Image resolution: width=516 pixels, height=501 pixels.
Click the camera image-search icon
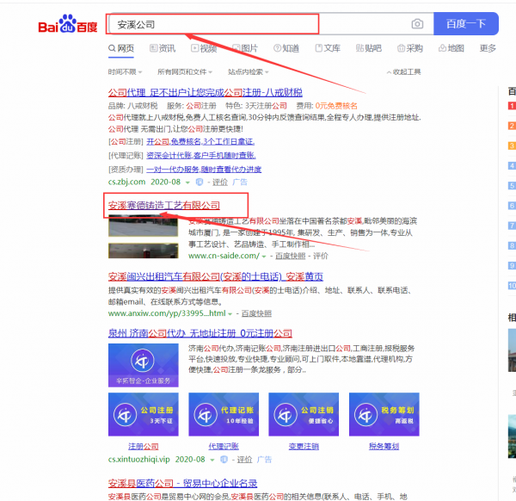click(417, 24)
